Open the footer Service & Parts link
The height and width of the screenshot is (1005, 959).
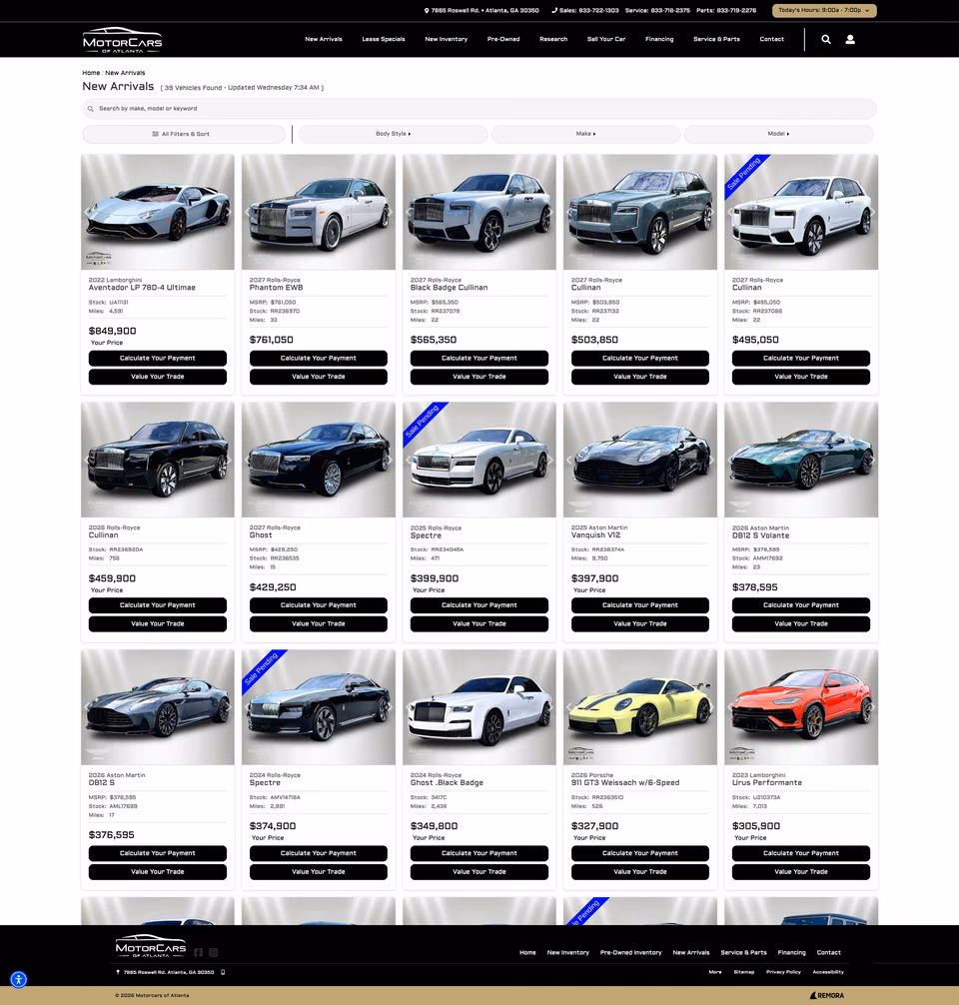pyautogui.click(x=743, y=952)
